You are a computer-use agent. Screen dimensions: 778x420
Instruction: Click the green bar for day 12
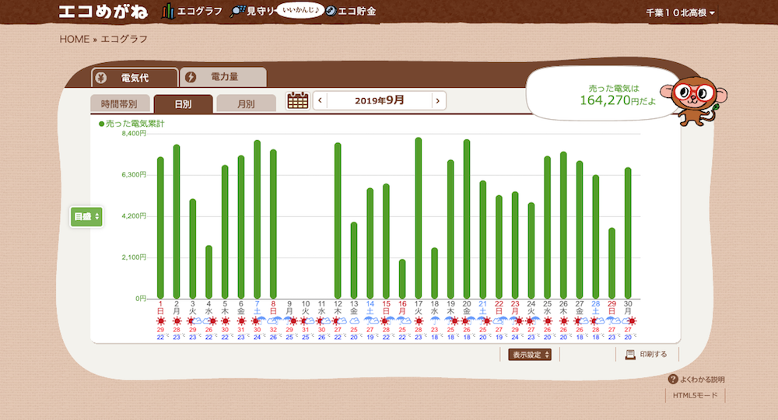coord(338,221)
